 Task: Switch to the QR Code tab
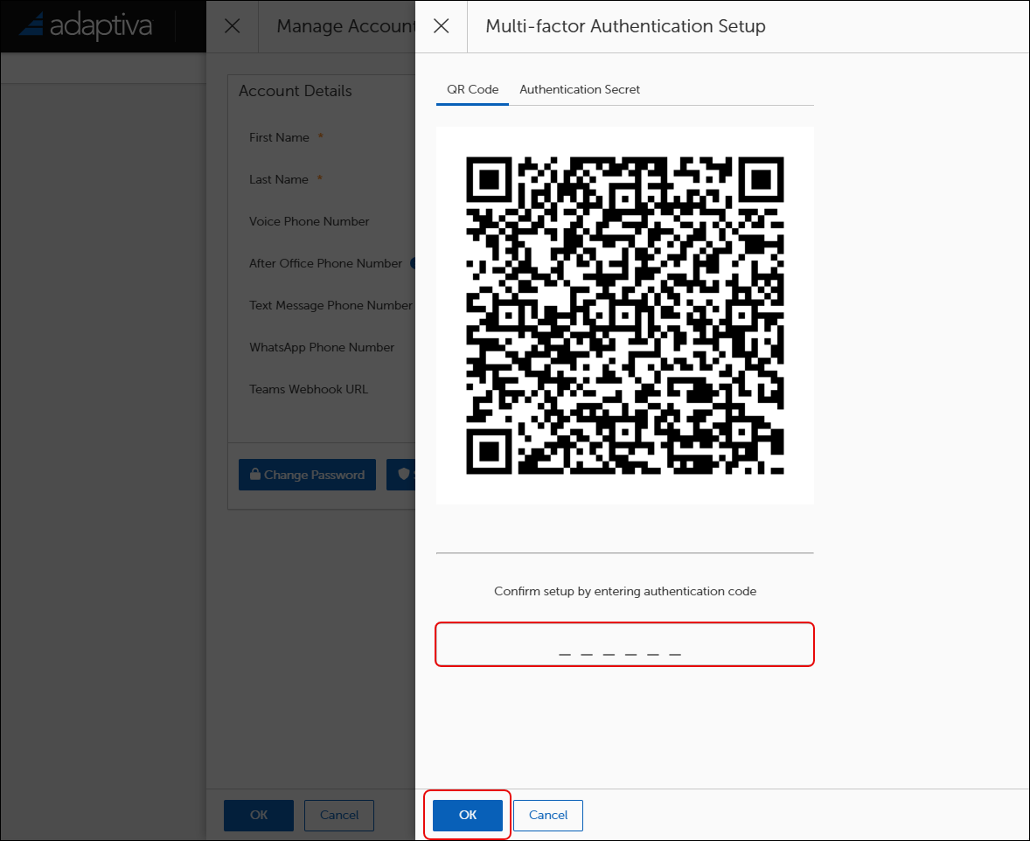472,89
